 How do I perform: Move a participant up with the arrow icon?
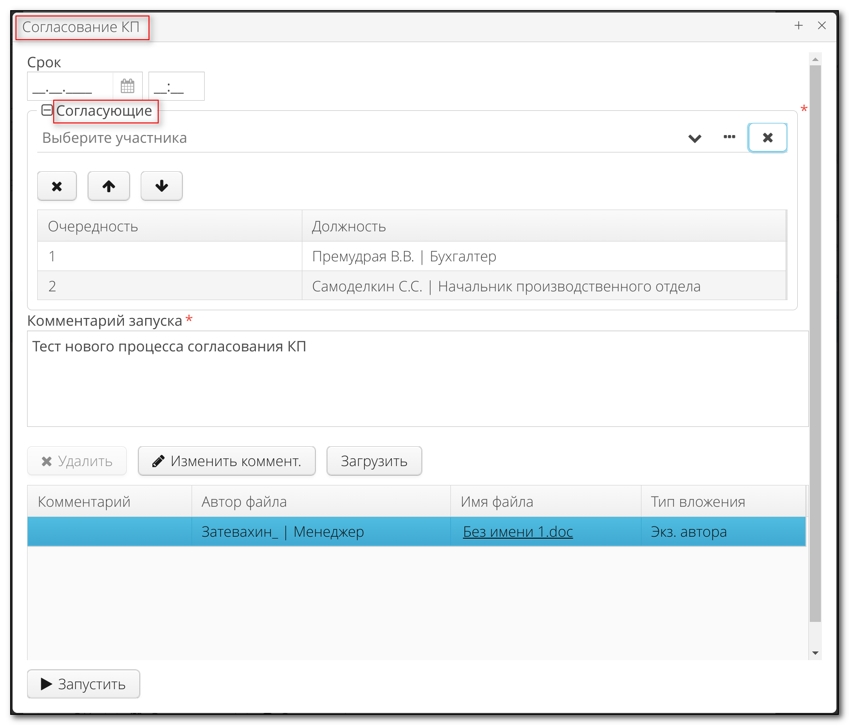[x=108, y=186]
